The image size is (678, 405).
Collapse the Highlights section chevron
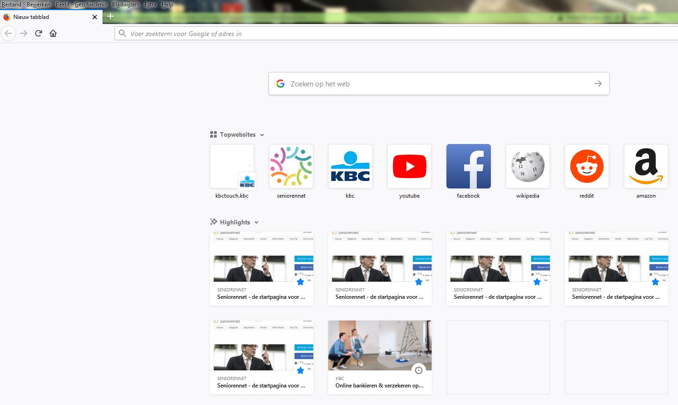click(x=257, y=223)
